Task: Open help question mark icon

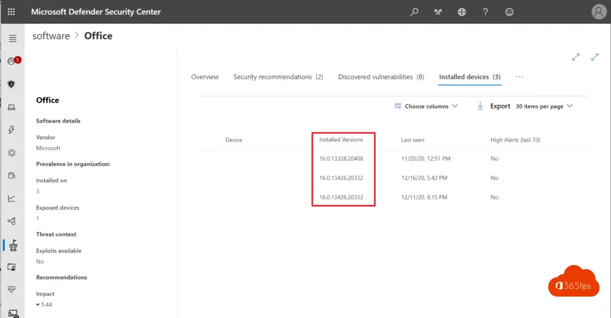Action: pos(485,12)
